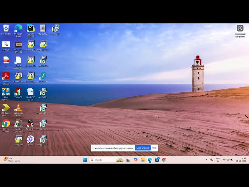
Task: Select the PyCharm desktop shortcut
Action: [30, 28]
